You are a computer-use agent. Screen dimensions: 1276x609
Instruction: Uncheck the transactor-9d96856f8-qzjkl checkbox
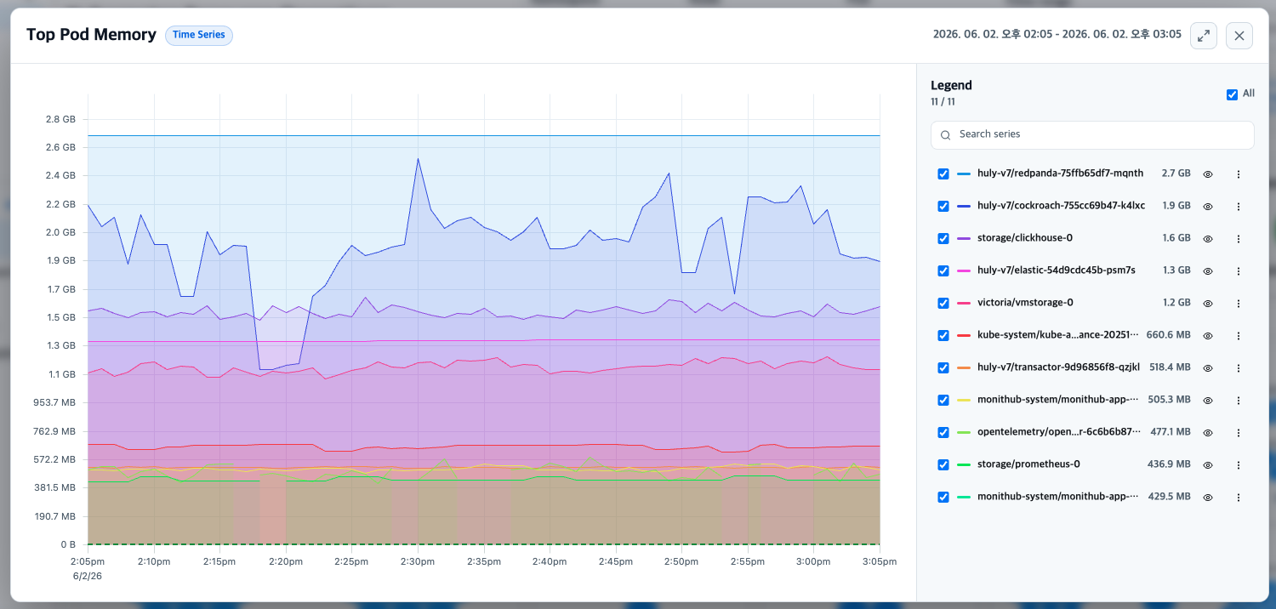tap(943, 367)
